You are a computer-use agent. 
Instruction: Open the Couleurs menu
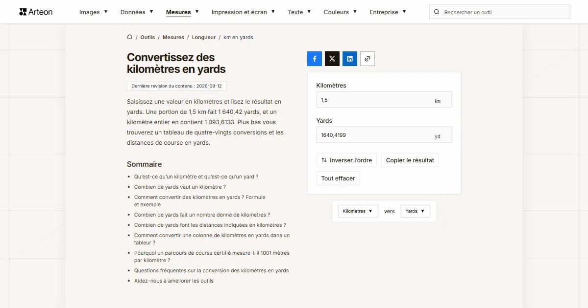340,12
